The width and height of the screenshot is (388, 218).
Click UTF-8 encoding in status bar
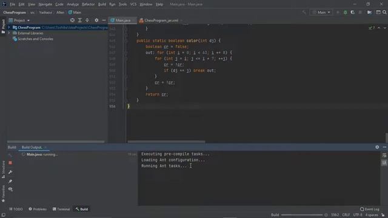pos(358,215)
